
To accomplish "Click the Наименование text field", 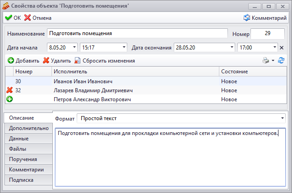I will point(137,33).
